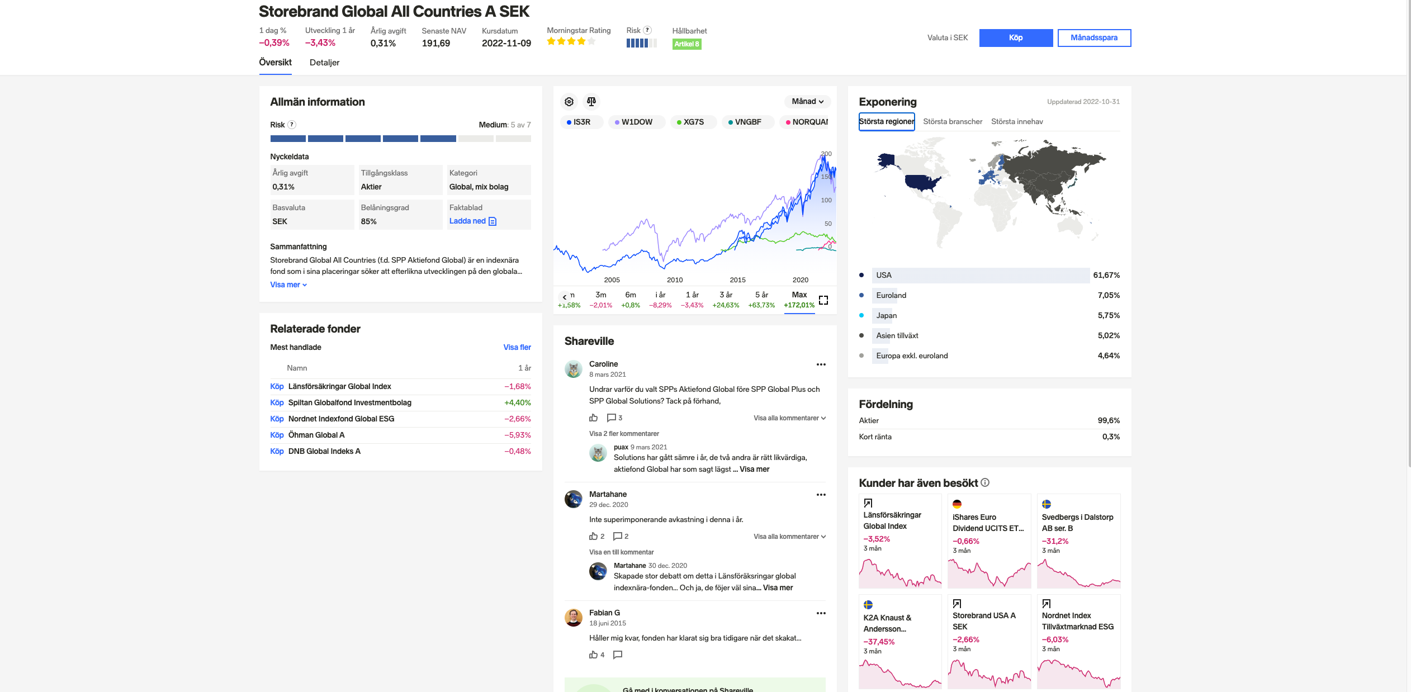Image resolution: width=1411 pixels, height=692 pixels.
Task: Toggle IS3R comparison series
Action: 581,122
